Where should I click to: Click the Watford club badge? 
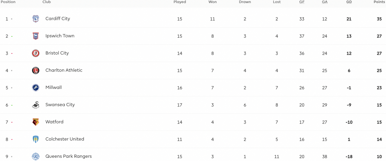pos(36,122)
